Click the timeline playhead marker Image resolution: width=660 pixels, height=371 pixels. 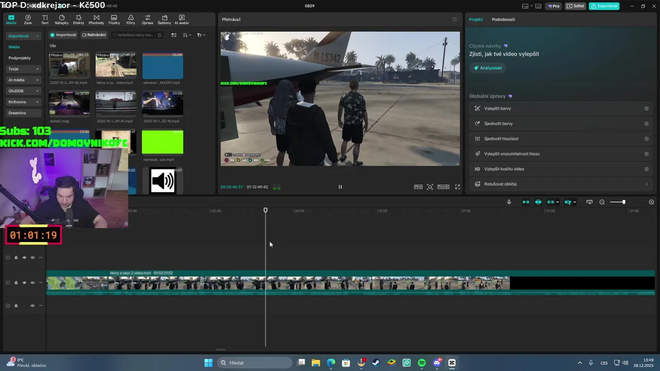pos(266,210)
